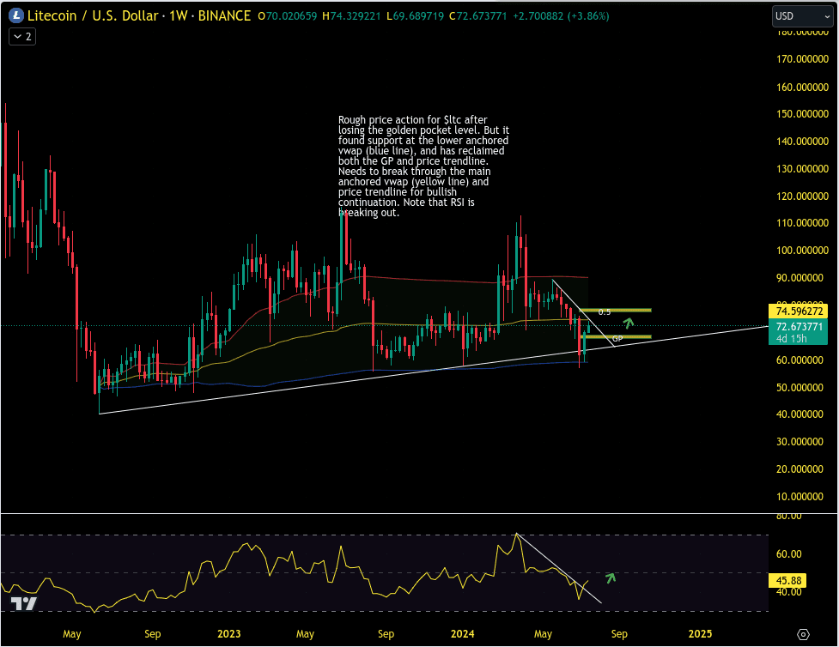Screen dimensions: 839x647
Task: Click the 100.000000 price axis label
Action: [x=802, y=251]
